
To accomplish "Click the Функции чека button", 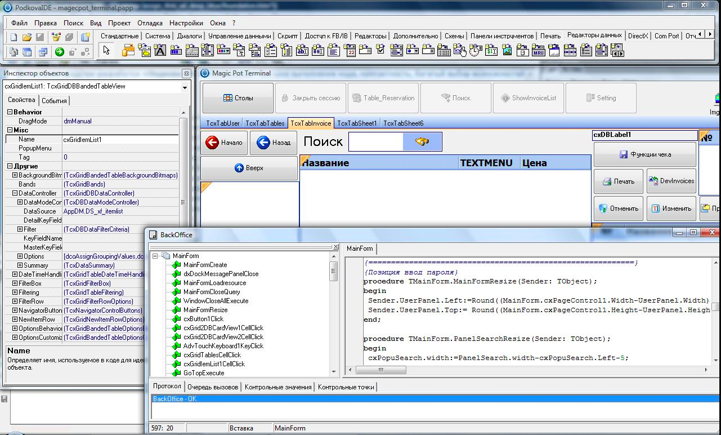I will pos(644,154).
